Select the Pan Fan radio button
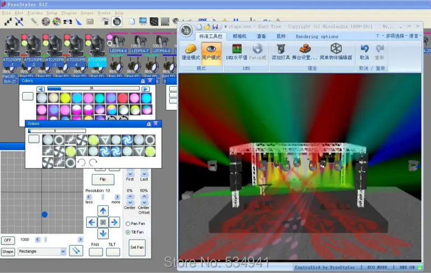Image resolution: width=431 pixels, height=273 pixels. [128, 223]
